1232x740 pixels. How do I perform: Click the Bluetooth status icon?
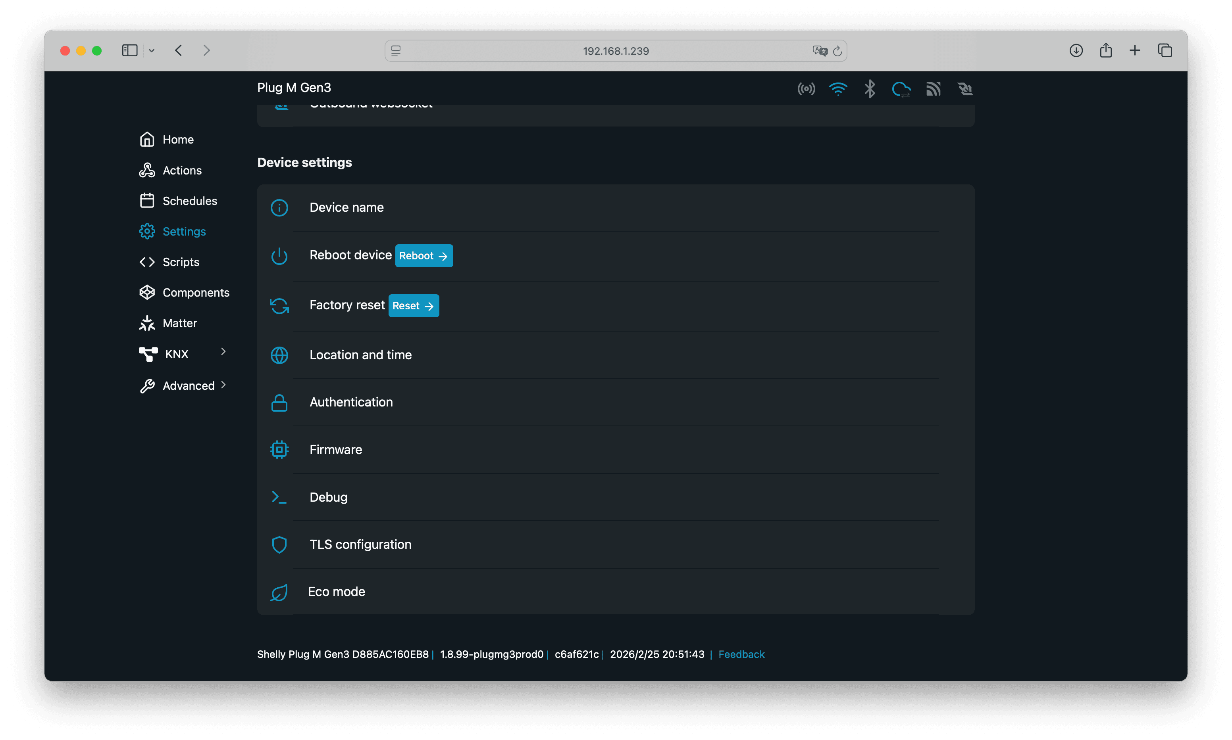coord(870,89)
